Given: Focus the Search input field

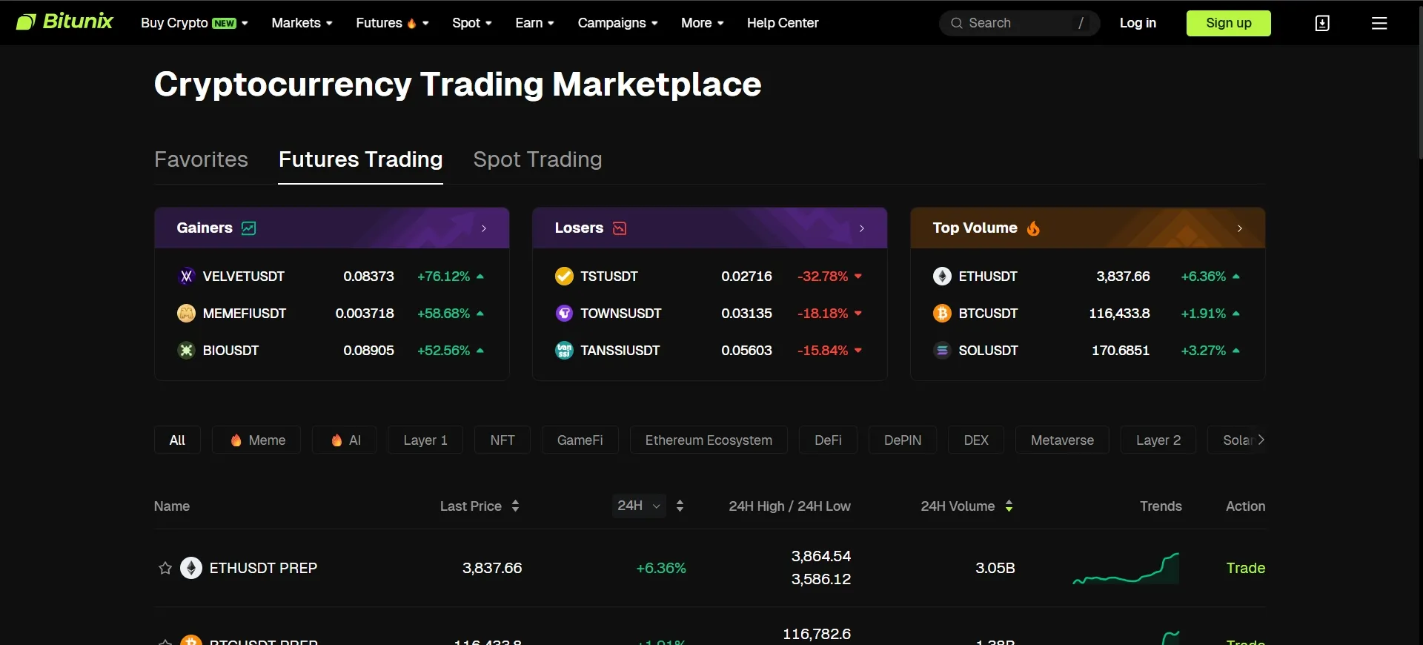Looking at the screenshot, I should coord(1020,23).
